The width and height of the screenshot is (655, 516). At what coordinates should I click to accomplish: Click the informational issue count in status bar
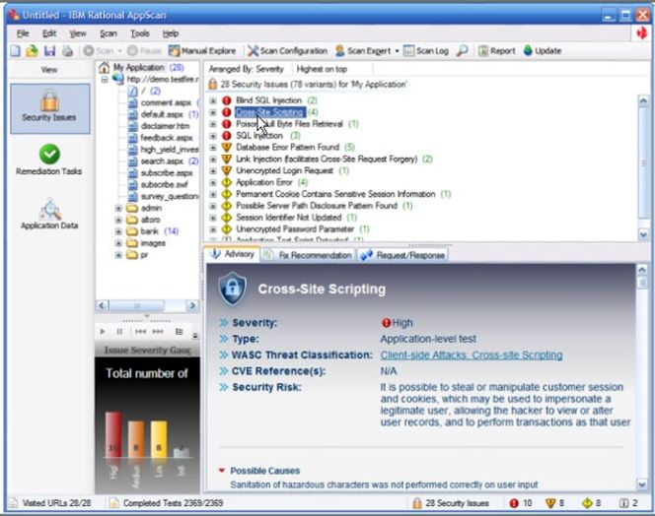click(x=628, y=503)
